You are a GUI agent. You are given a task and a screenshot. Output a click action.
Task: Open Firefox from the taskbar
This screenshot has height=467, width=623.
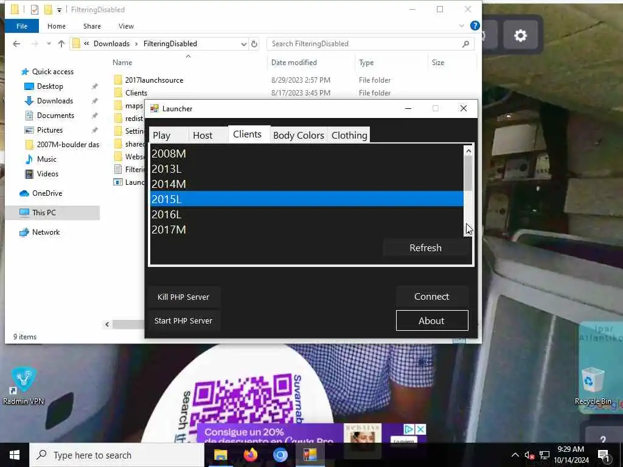click(x=250, y=455)
